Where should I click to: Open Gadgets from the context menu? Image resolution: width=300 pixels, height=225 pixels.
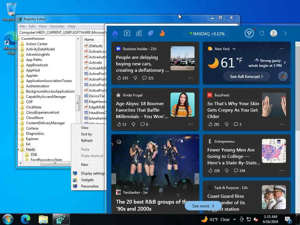[87, 180]
